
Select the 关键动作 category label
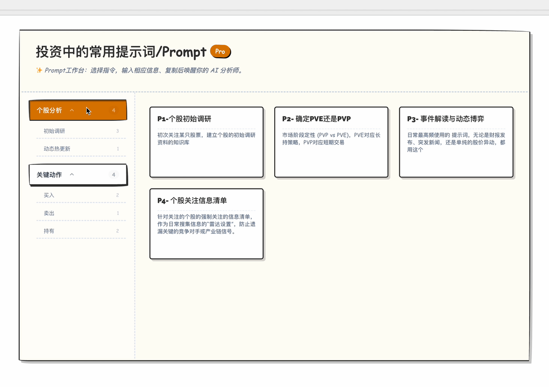tap(49, 175)
